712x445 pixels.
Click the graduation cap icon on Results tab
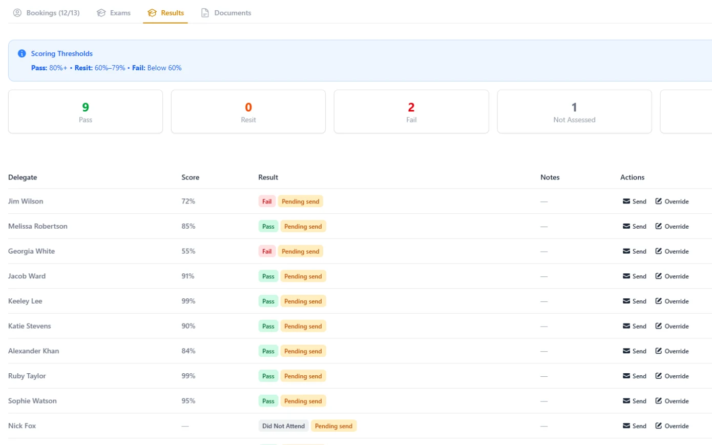coord(152,13)
